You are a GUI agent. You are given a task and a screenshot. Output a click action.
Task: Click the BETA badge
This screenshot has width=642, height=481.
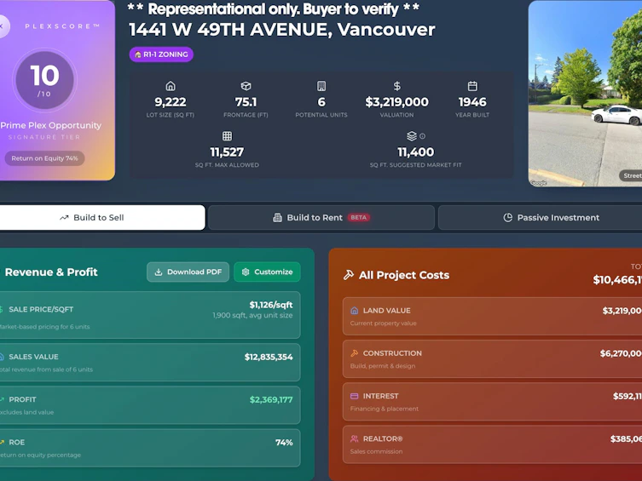click(x=359, y=217)
